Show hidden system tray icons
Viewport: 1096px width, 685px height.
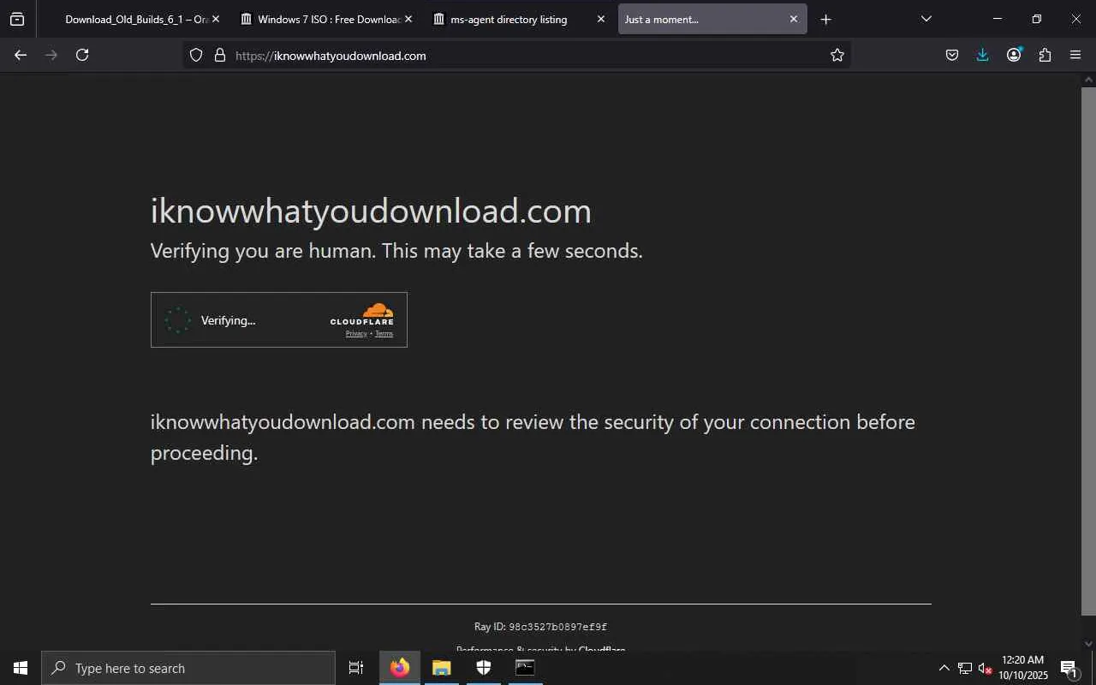944,668
